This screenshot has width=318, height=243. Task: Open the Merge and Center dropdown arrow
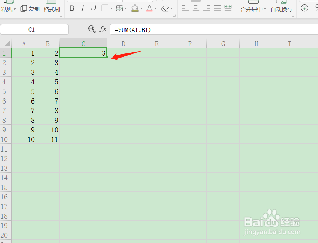coord(265,9)
